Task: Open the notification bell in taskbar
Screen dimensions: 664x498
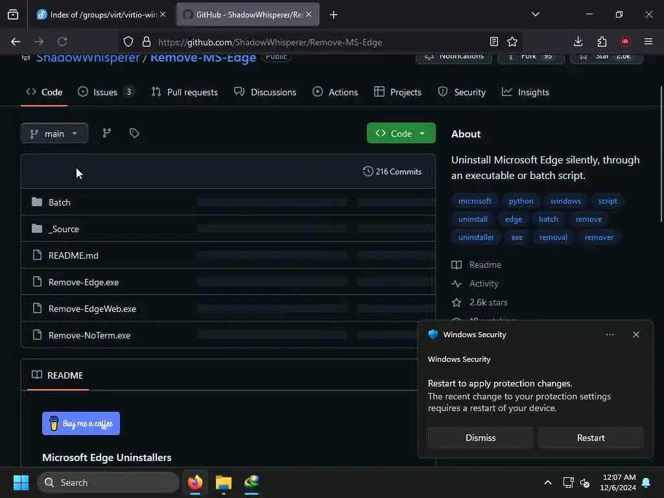Action: pyautogui.click(x=646, y=482)
